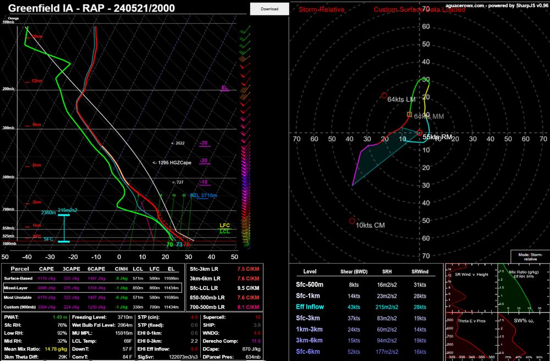Viewport: 550px width, 361px height.
Task: Click the Sfc RH value 76%
Action: (x=62, y=325)
